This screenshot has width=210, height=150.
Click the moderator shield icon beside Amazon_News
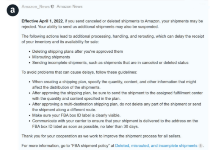[52, 6]
